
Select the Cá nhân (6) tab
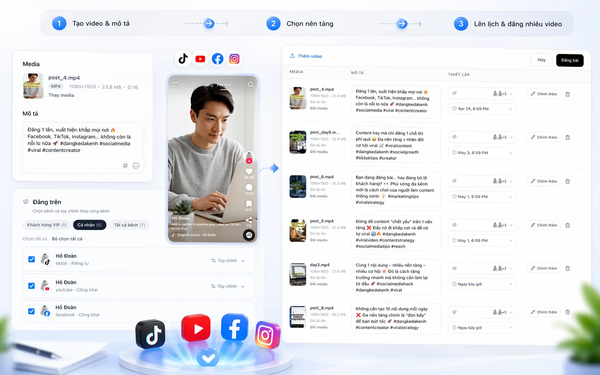point(90,225)
